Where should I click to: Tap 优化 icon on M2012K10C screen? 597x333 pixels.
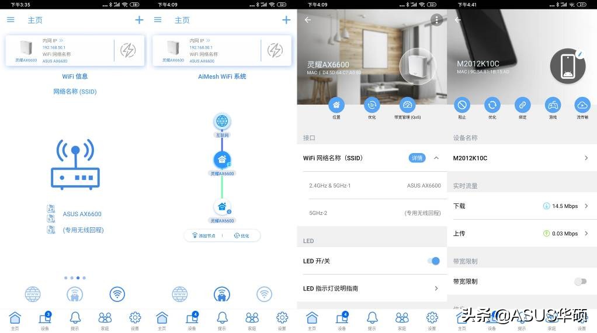pyautogui.click(x=492, y=105)
